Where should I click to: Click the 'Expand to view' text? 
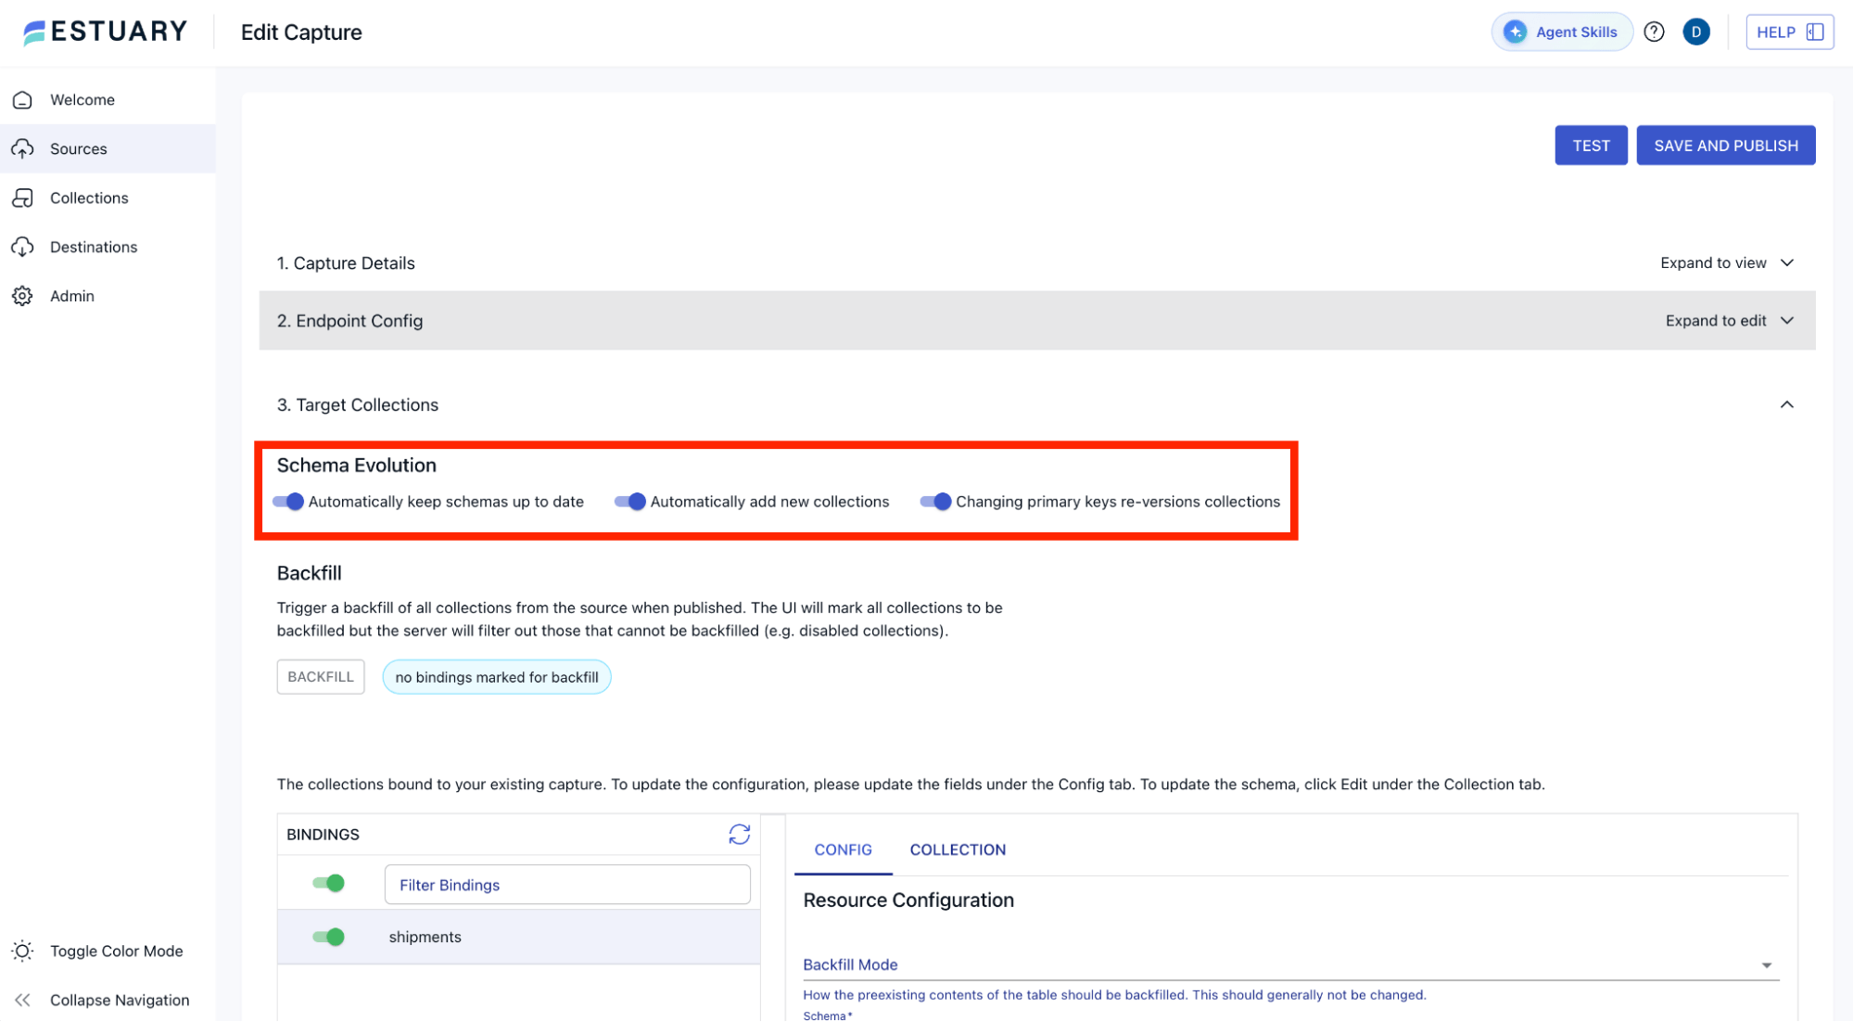click(1713, 262)
